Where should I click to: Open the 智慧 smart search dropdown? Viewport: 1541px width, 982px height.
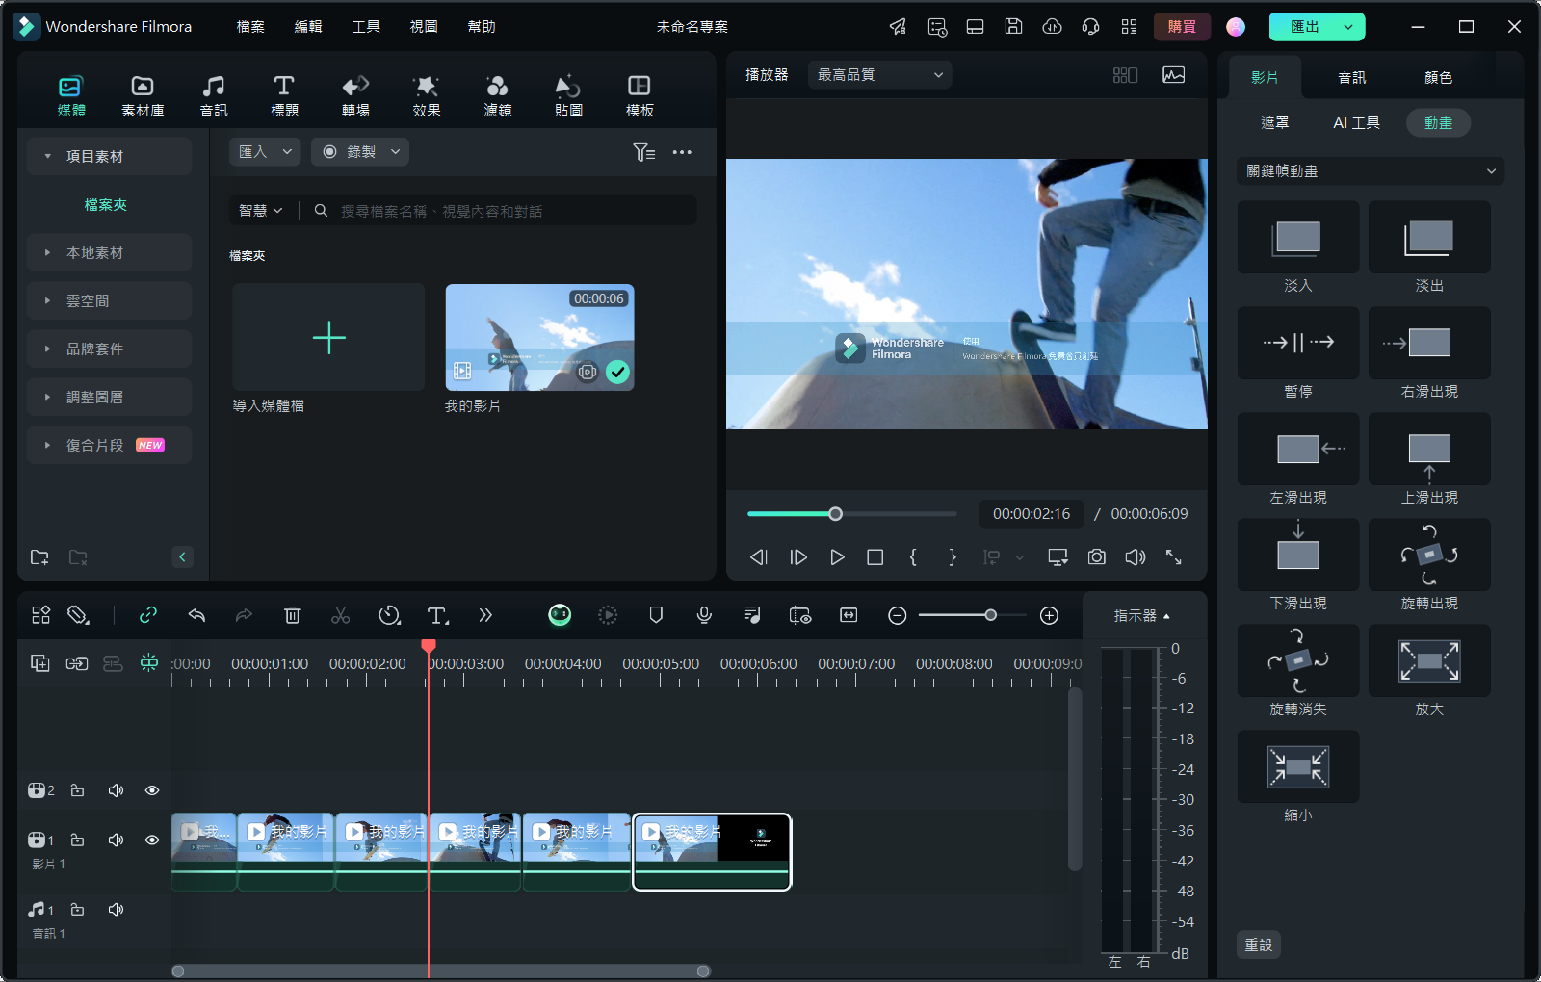click(x=260, y=211)
